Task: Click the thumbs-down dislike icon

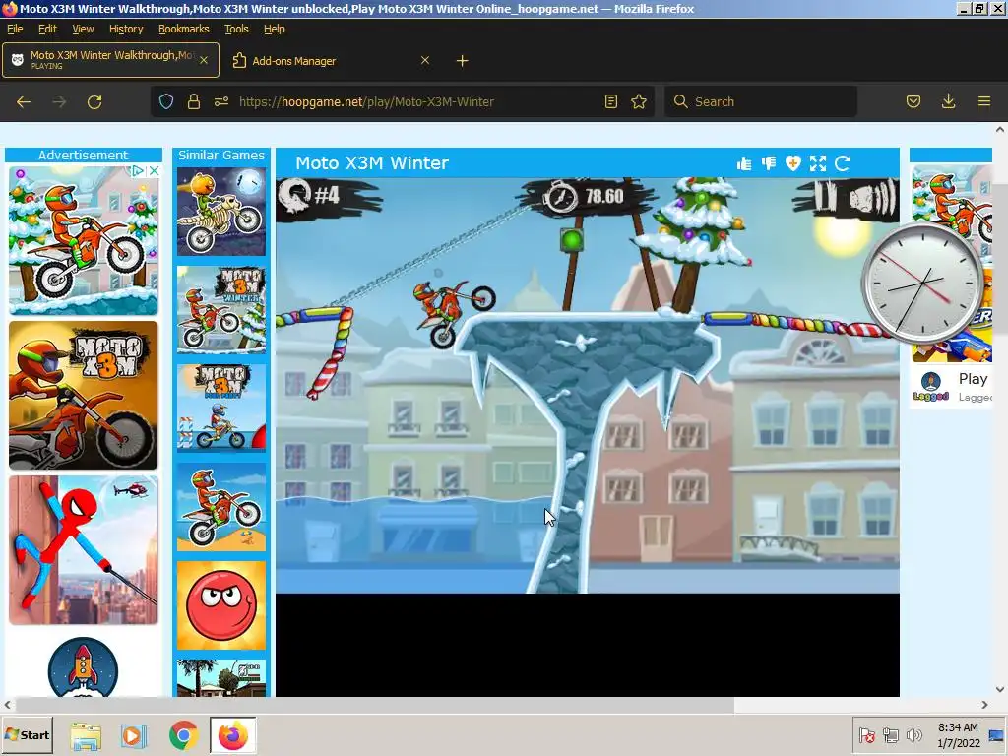Action: coord(769,164)
